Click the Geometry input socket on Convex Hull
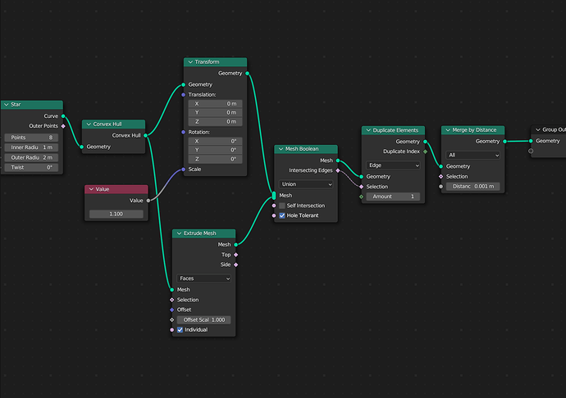 click(x=82, y=147)
